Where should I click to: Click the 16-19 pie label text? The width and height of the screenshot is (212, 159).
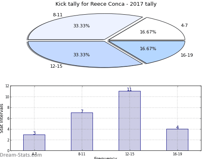point(187,55)
